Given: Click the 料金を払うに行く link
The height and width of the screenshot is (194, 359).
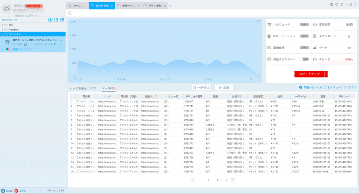Looking at the screenshot, I should point(26,16).
